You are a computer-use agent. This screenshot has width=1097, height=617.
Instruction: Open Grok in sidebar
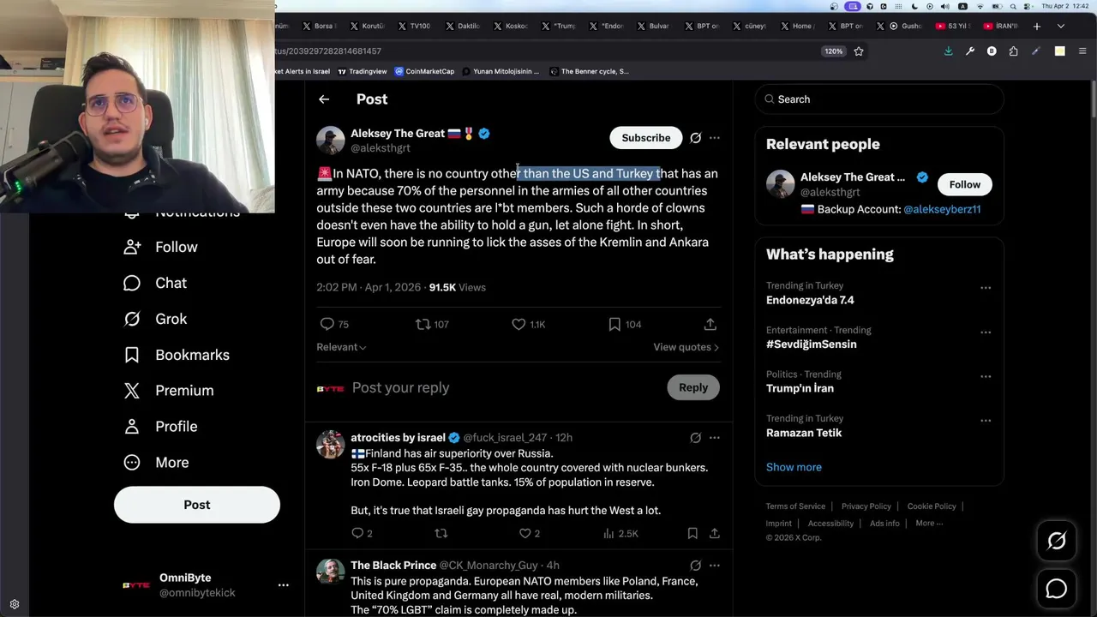[x=155, y=319]
